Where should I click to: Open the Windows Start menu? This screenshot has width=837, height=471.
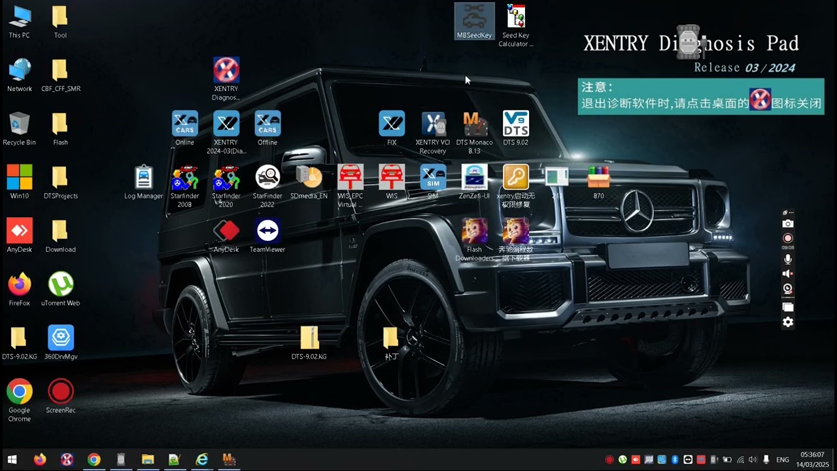pos(12,460)
